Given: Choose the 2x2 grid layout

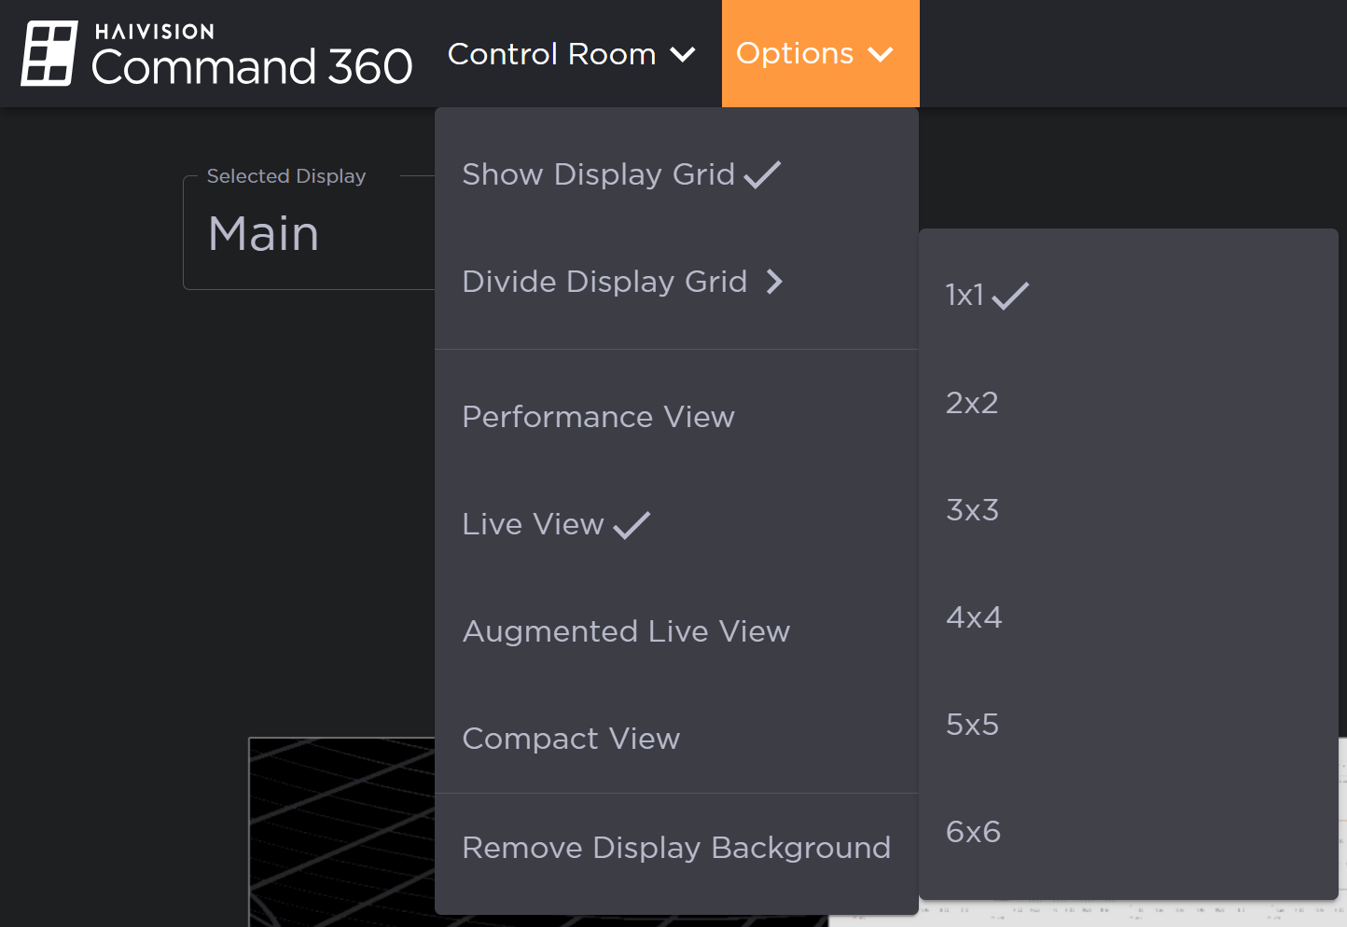Looking at the screenshot, I should [972, 403].
